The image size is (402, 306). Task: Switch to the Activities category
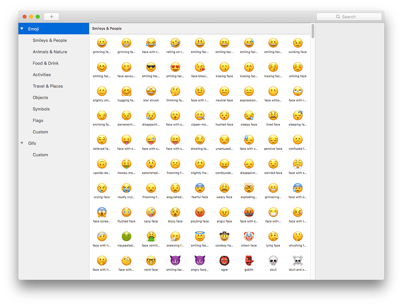tap(42, 75)
